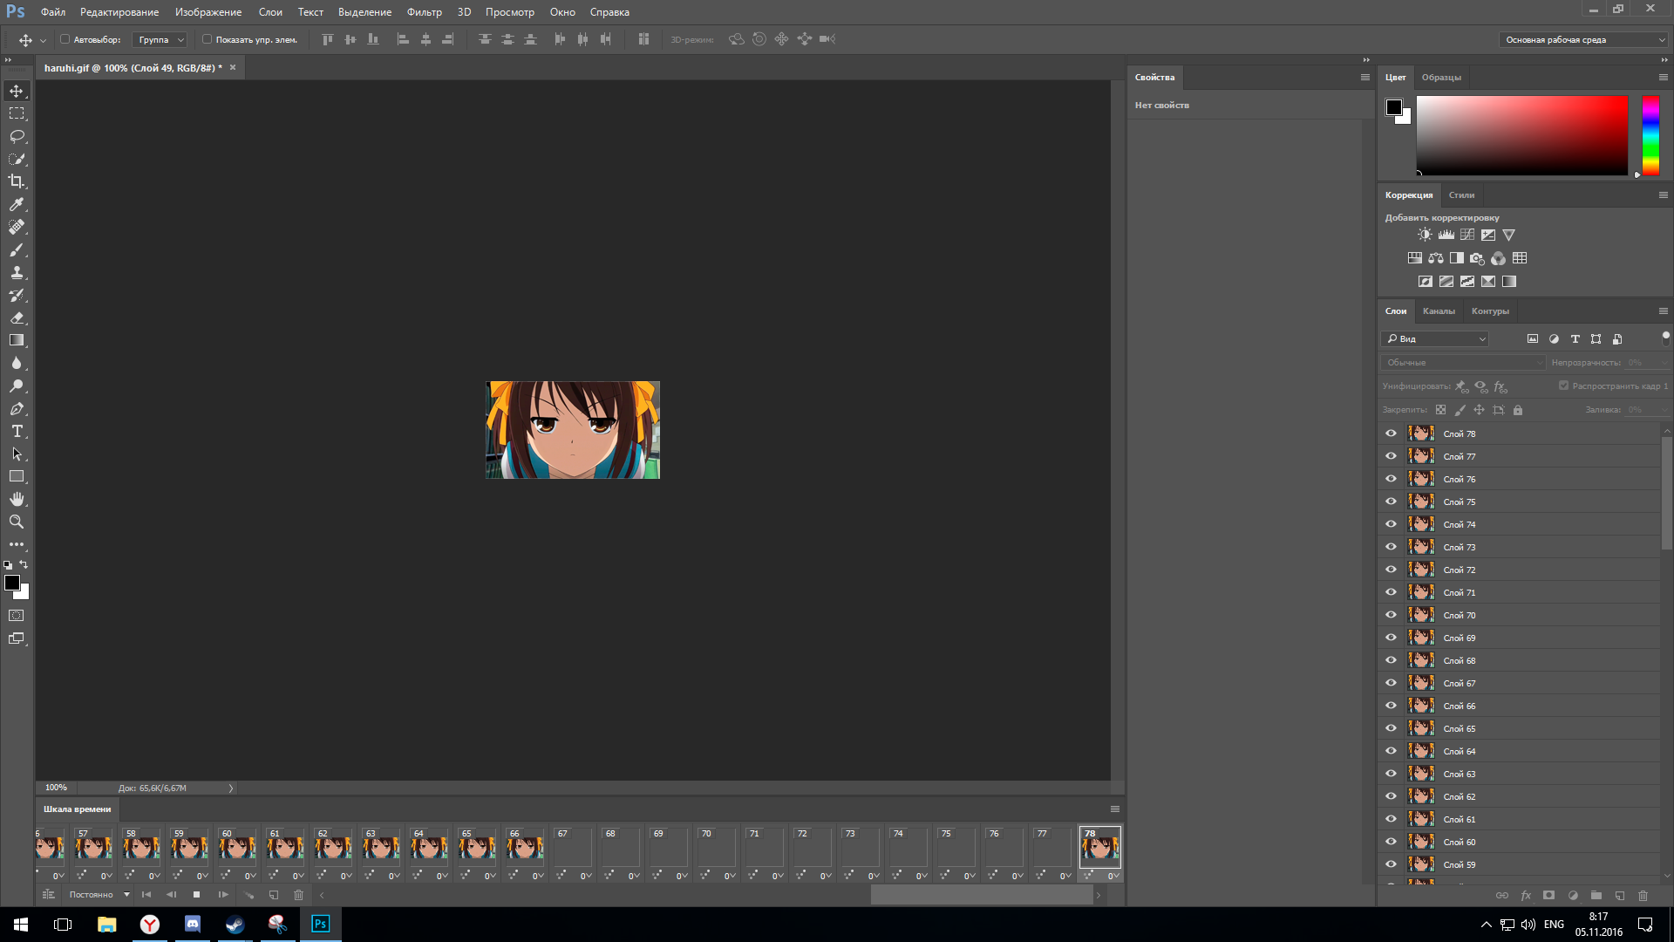
Task: Switch to the Стили tab
Action: click(x=1461, y=195)
